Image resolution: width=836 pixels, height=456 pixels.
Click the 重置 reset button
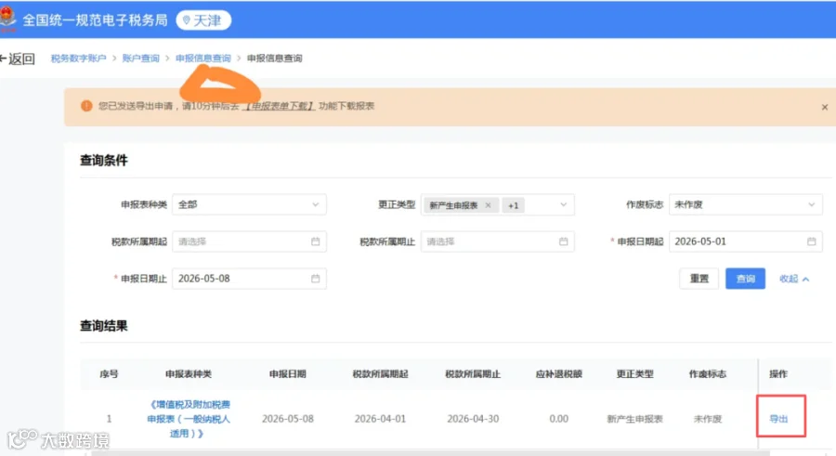tap(699, 279)
